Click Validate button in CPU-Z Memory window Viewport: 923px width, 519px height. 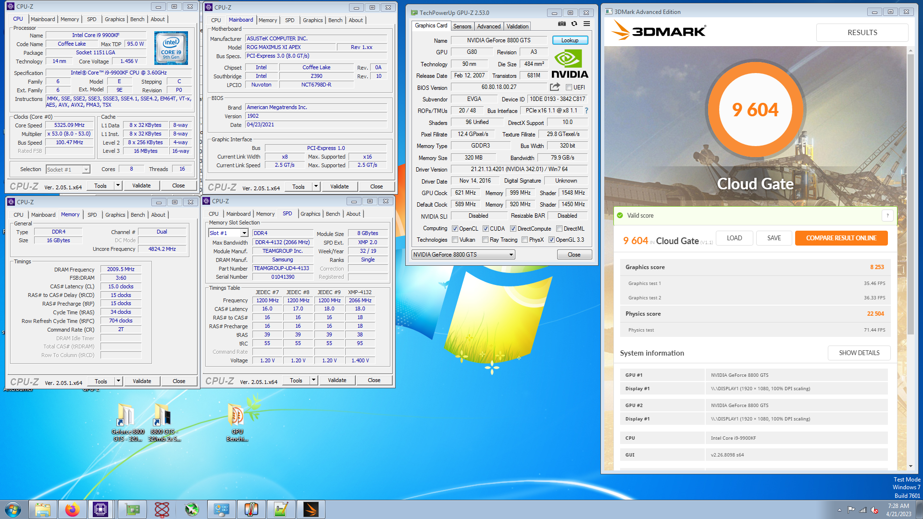click(142, 381)
